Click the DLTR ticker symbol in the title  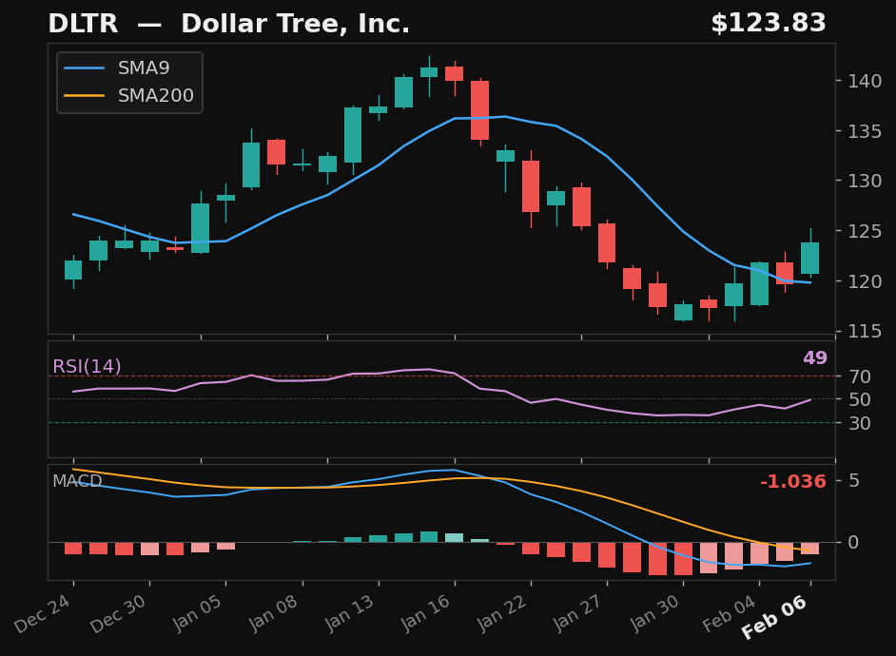[x=83, y=24]
